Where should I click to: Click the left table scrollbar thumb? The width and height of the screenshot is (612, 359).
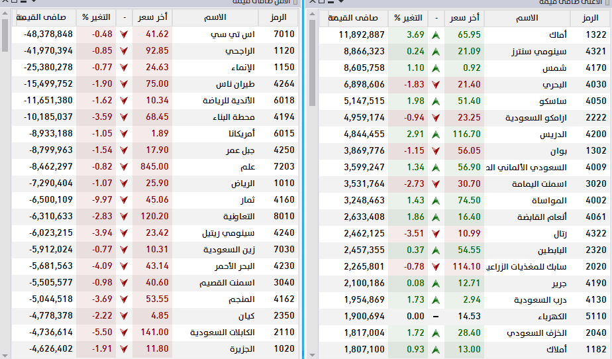click(x=5, y=35)
